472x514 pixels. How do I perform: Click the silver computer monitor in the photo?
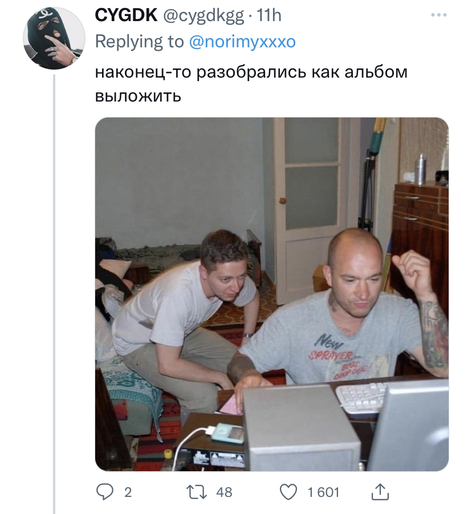point(415,425)
